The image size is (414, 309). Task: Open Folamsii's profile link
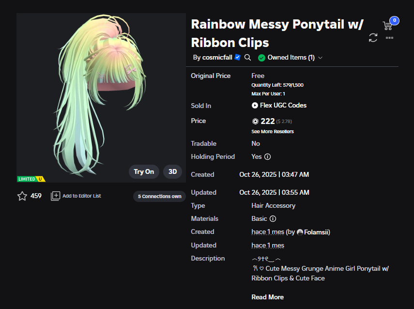click(x=317, y=232)
